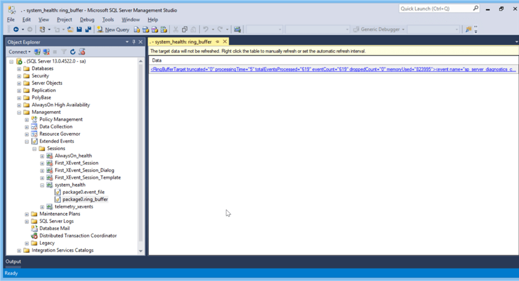Image resolution: width=519 pixels, height=281 pixels.
Task: Click the Undo toolbar icon
Action: (x=205, y=29)
